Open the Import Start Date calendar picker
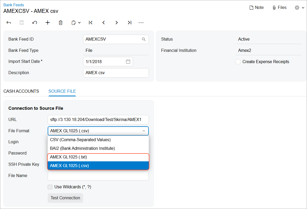 [x=128, y=61]
